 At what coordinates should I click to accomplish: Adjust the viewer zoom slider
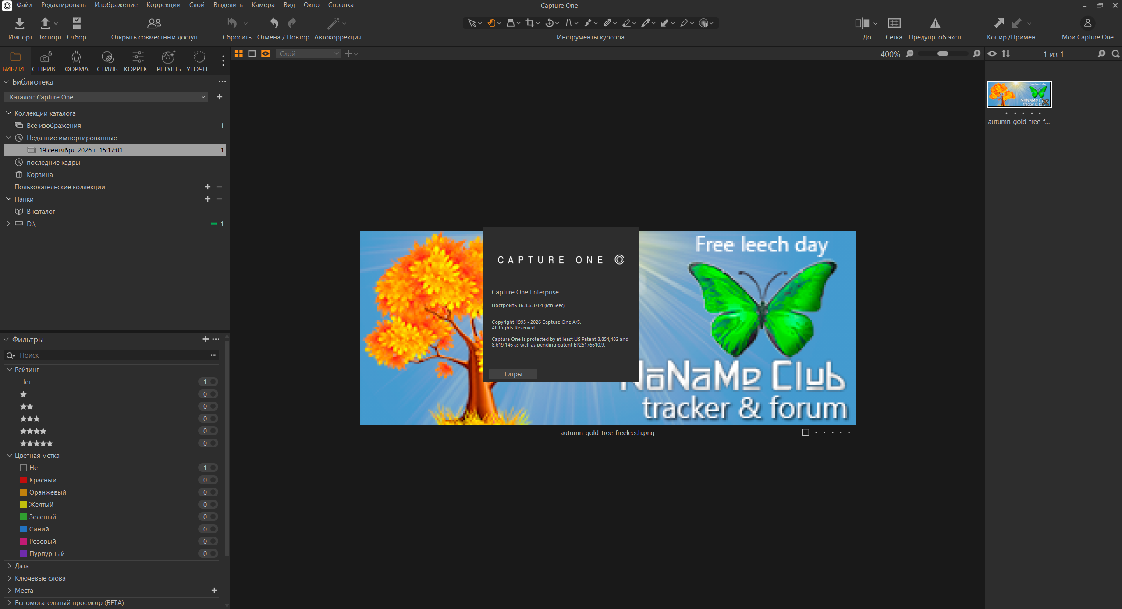[x=943, y=53]
